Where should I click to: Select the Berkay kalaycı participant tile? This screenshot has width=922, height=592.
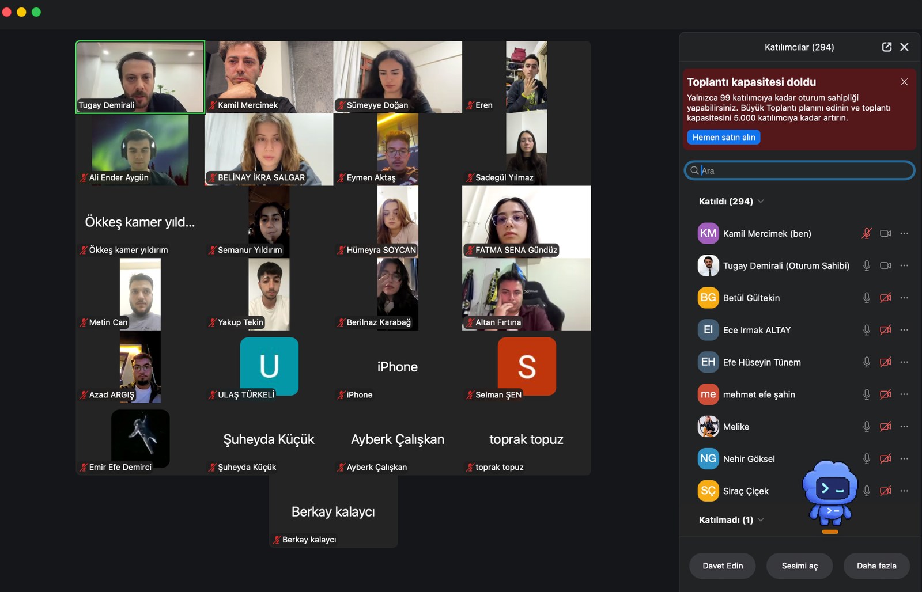click(333, 511)
